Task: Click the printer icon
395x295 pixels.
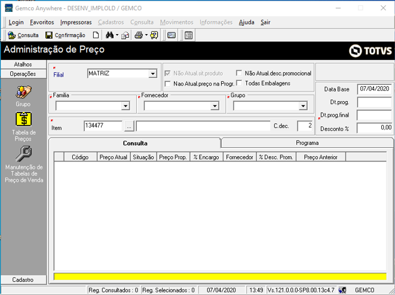Action: [x=139, y=35]
